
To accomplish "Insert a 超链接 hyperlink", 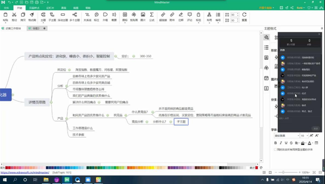I will pos(163,17).
